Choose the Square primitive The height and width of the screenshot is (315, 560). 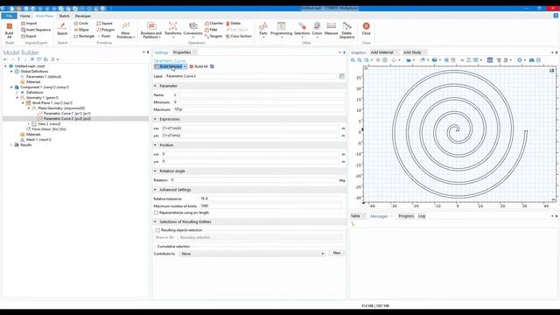[x=104, y=24]
